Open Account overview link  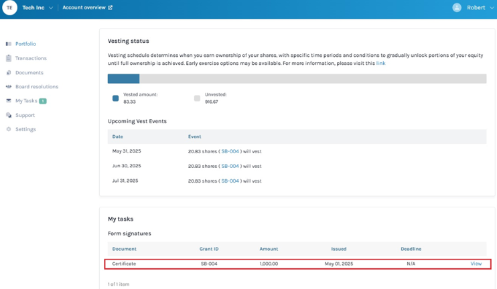[x=84, y=7]
